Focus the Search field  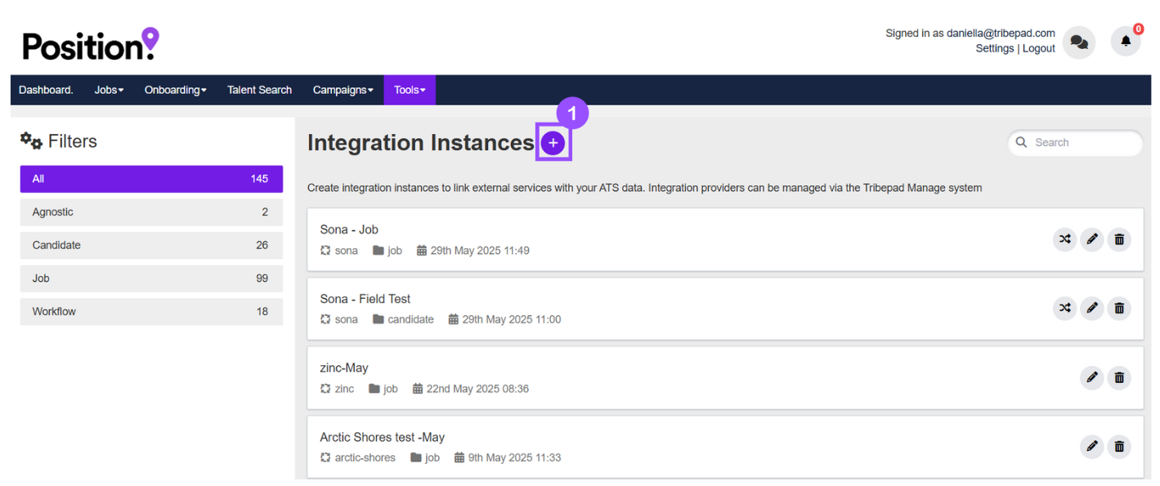[1076, 142]
